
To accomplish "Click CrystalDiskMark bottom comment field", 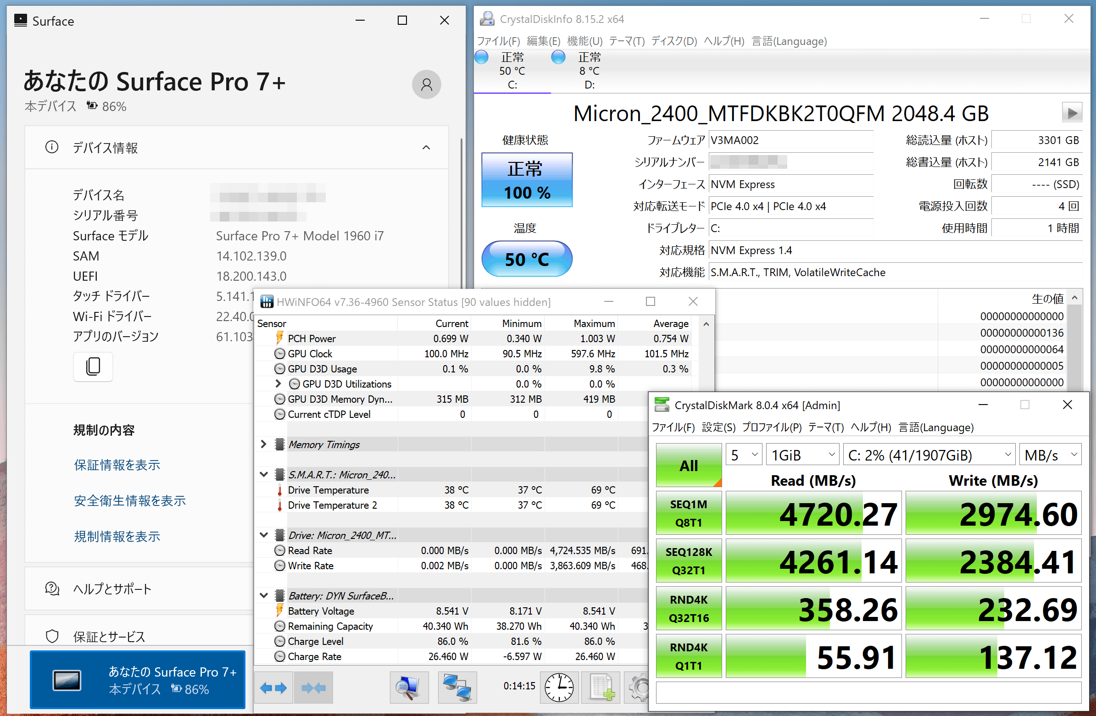I will (868, 693).
